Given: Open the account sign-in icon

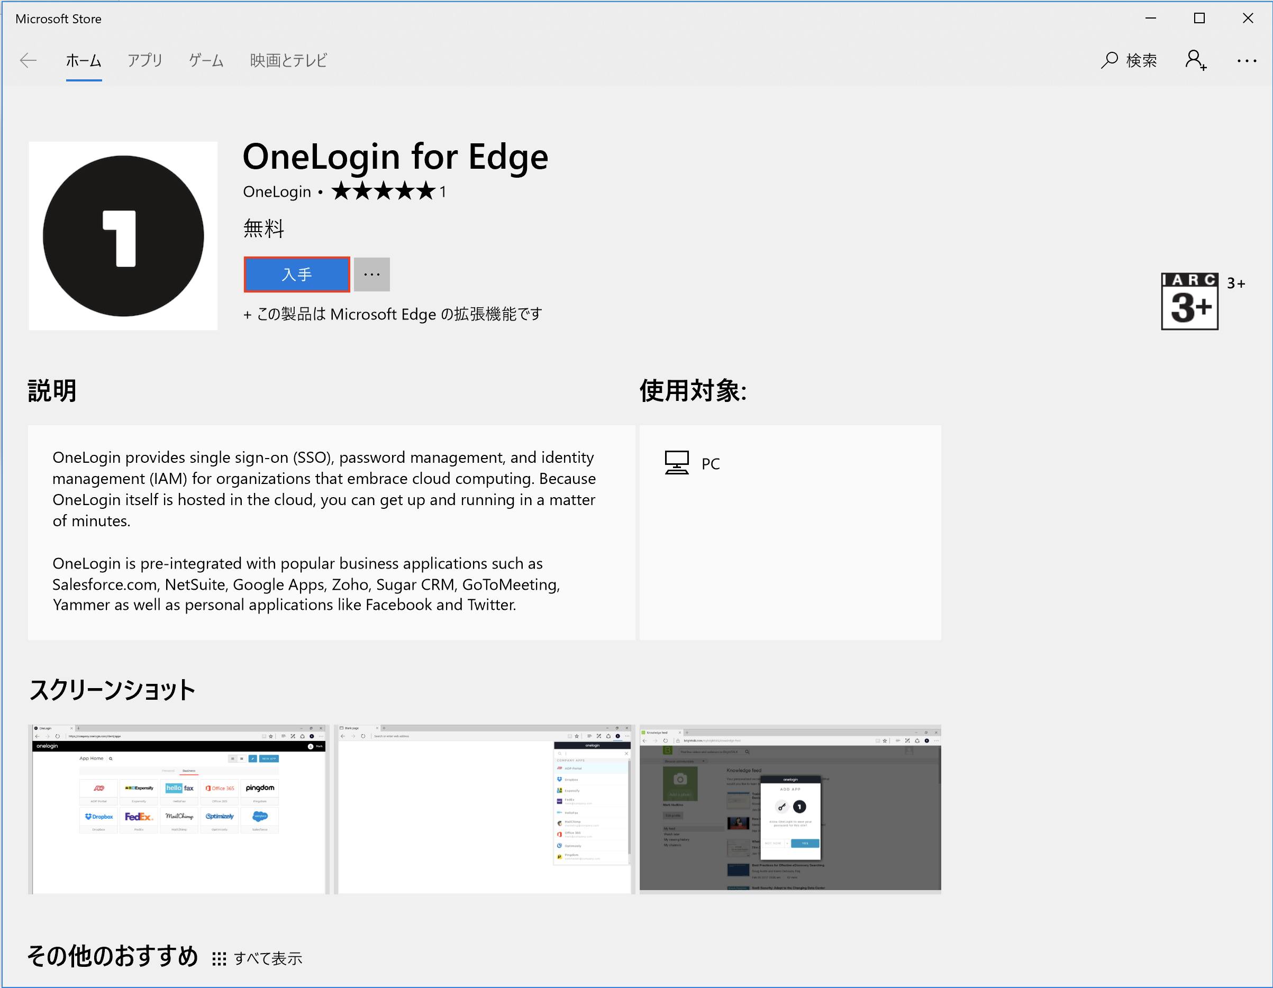Looking at the screenshot, I should pyautogui.click(x=1195, y=61).
